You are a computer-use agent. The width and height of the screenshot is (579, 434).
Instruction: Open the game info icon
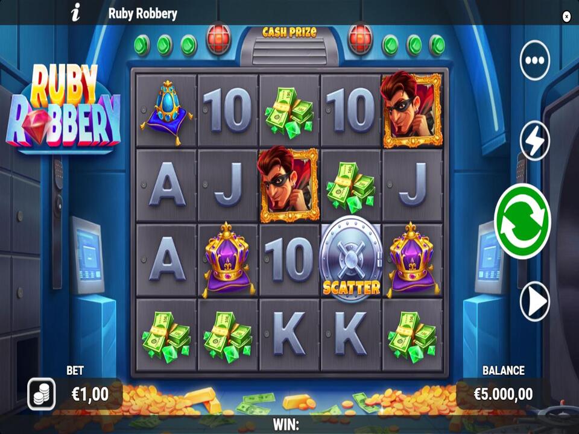[75, 13]
